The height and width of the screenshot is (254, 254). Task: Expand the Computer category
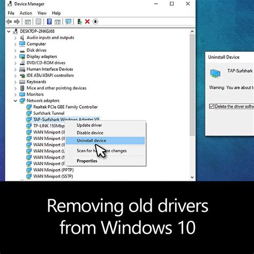coord(16,44)
